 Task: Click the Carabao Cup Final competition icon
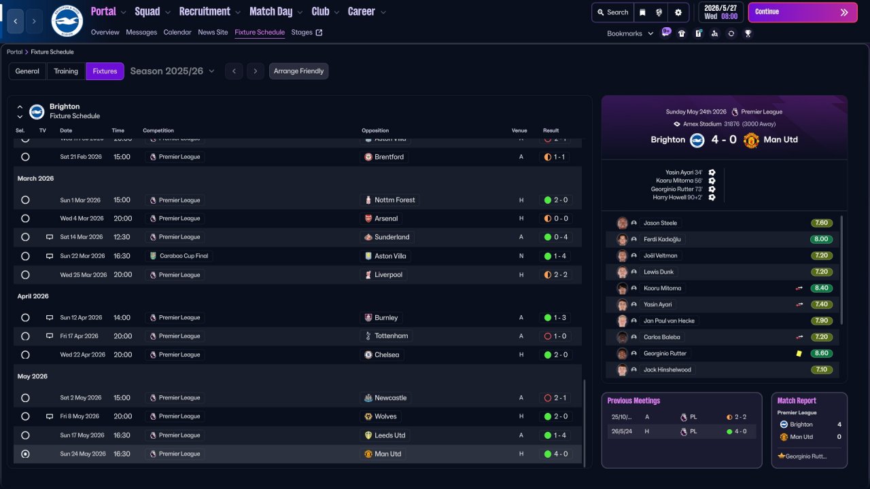(x=153, y=256)
